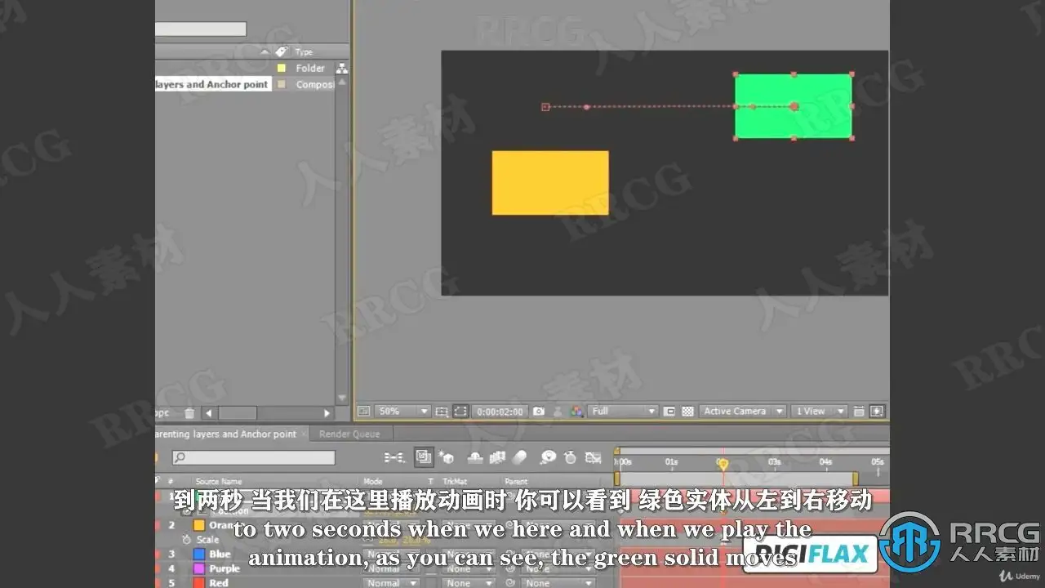Click the work area end handle

click(x=856, y=479)
